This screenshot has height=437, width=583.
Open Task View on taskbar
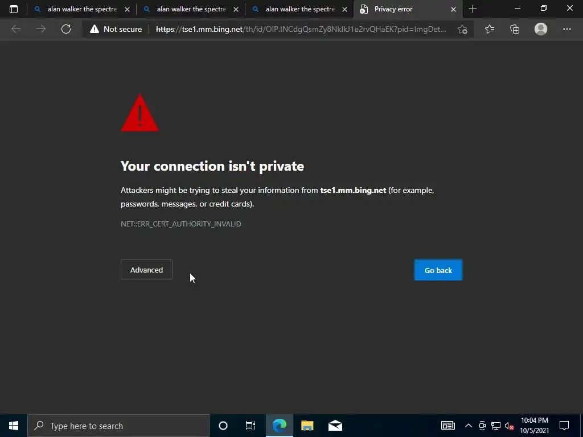[x=251, y=426]
